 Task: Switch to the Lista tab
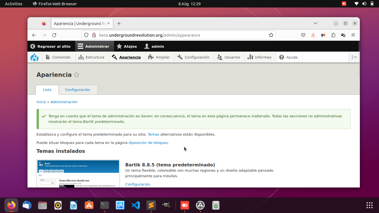pyautogui.click(x=47, y=90)
